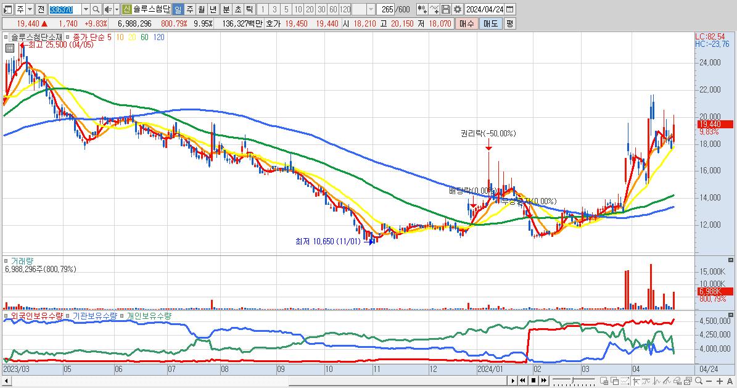Click the zigzag price line icon

point(657,381)
